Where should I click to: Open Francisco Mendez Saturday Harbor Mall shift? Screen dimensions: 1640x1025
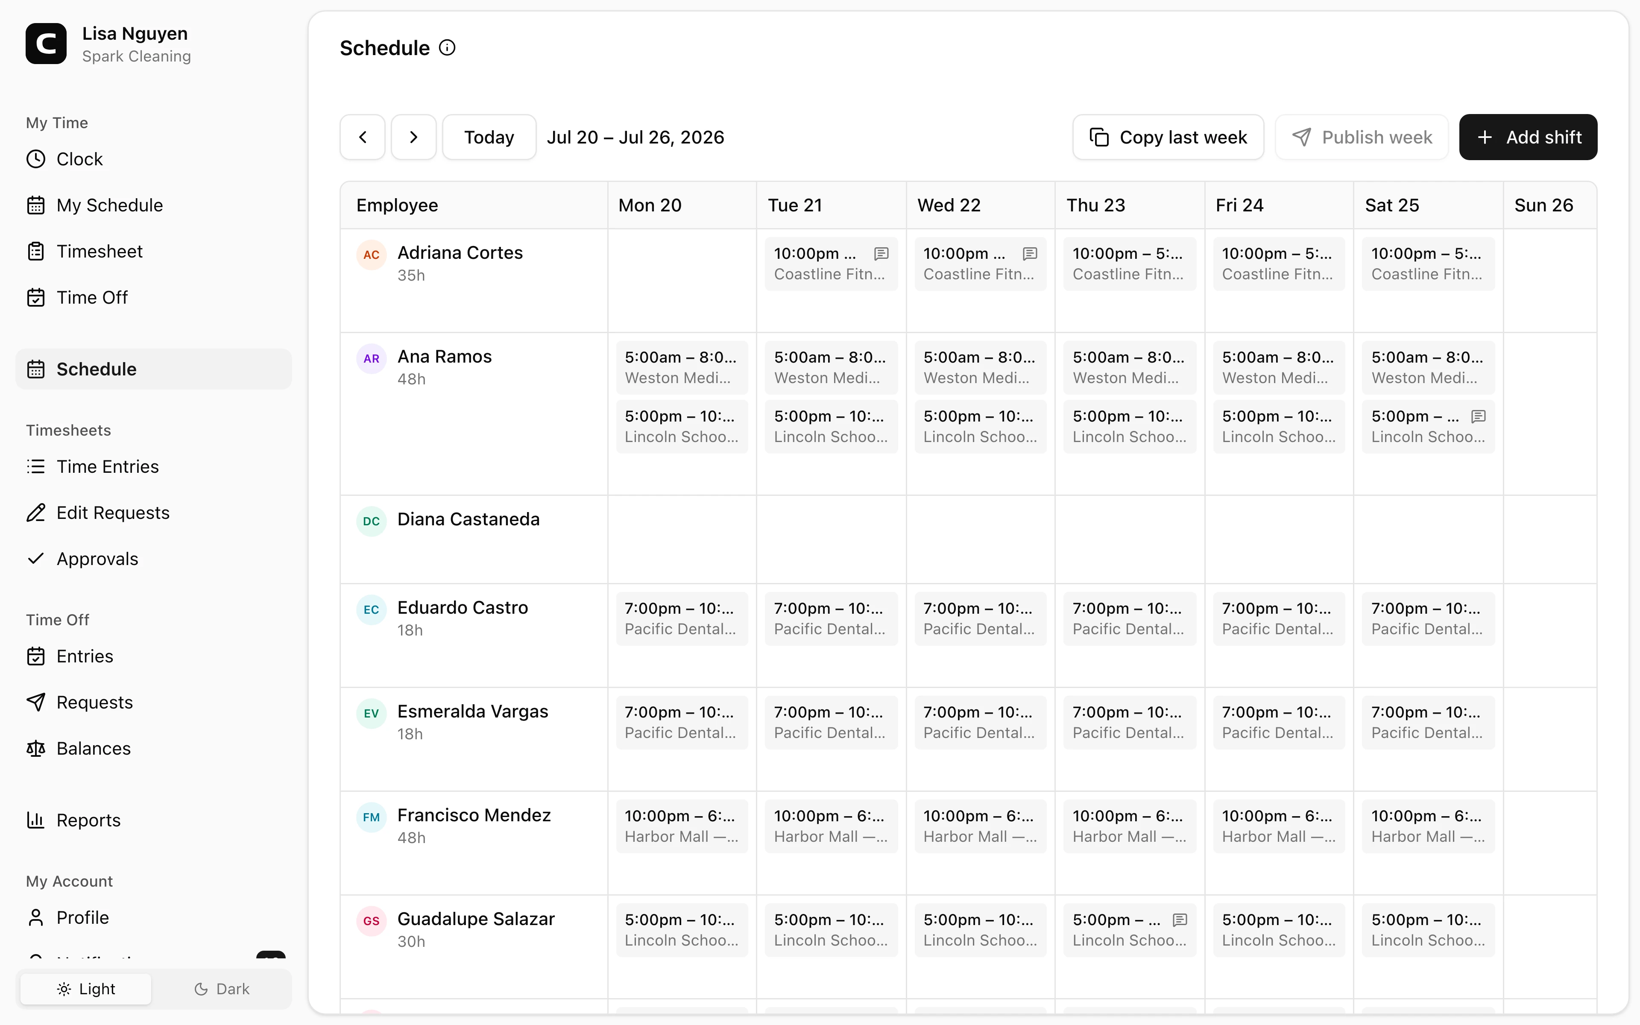(1428, 826)
